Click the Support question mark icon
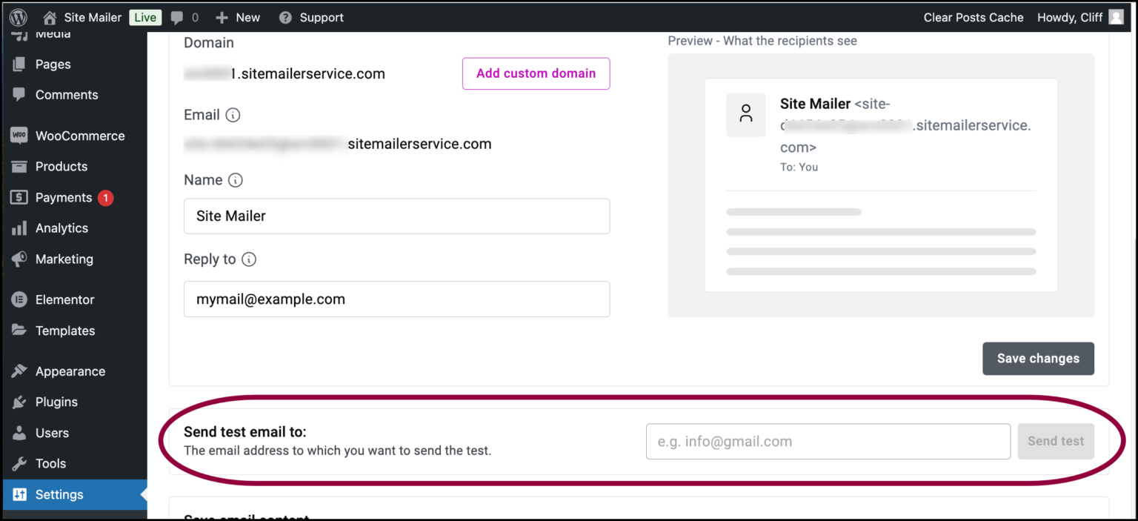Screen dimensions: 1138x521 [285, 17]
